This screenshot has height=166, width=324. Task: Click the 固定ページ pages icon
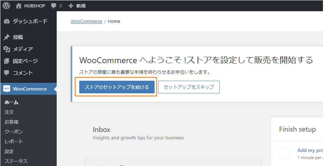click(7, 61)
